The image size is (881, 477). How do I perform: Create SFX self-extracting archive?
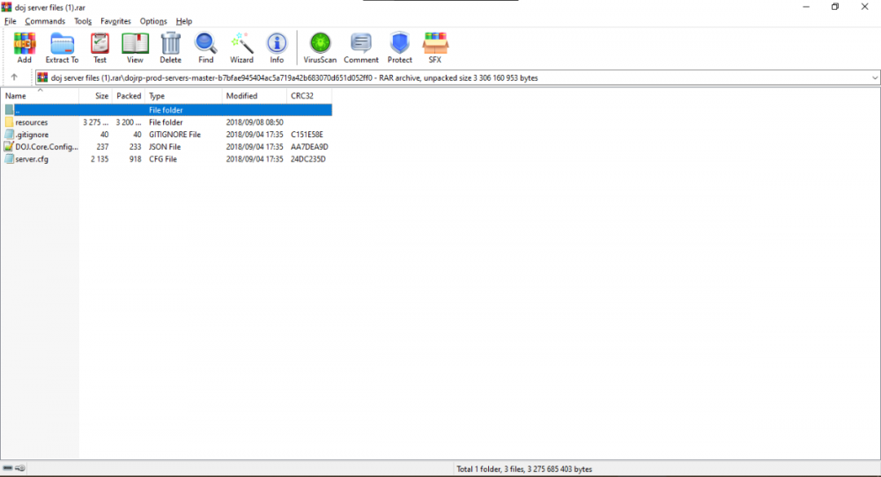435,48
